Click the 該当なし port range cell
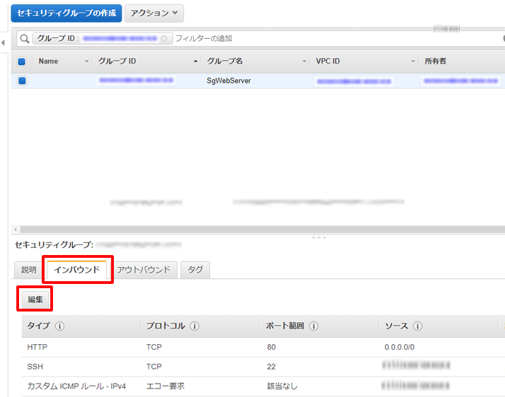This screenshot has height=397, width=505. [282, 386]
